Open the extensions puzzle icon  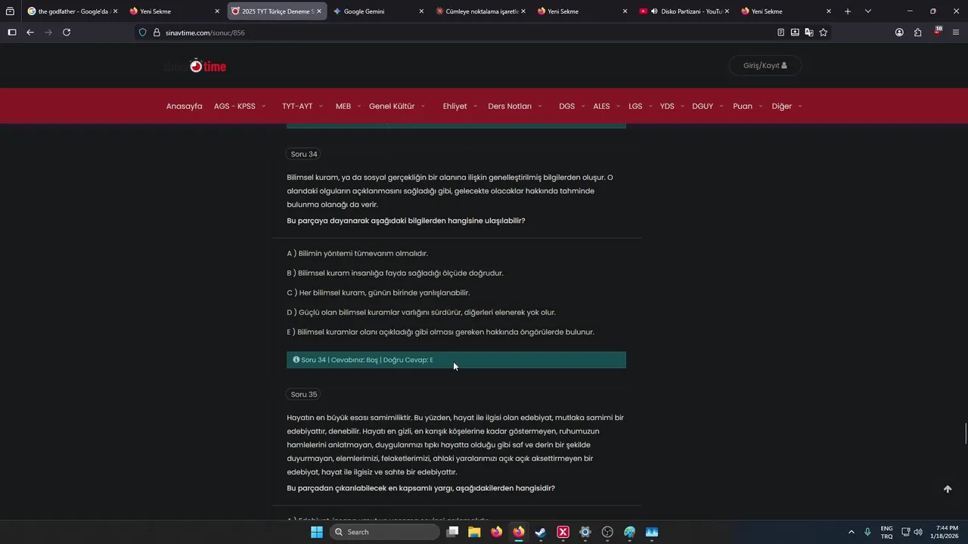(x=917, y=32)
